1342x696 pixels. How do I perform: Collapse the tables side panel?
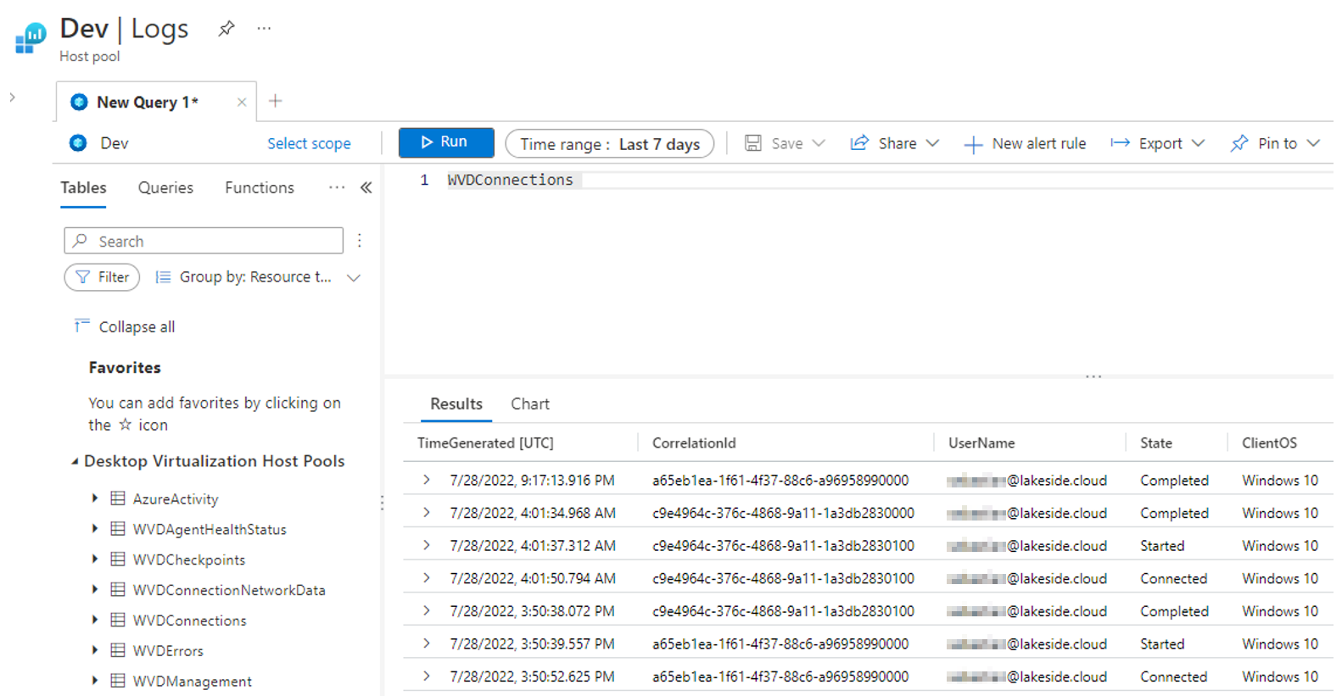coord(366,187)
